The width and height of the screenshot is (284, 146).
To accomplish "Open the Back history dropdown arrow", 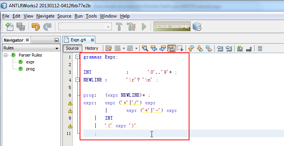I will [124, 48].
